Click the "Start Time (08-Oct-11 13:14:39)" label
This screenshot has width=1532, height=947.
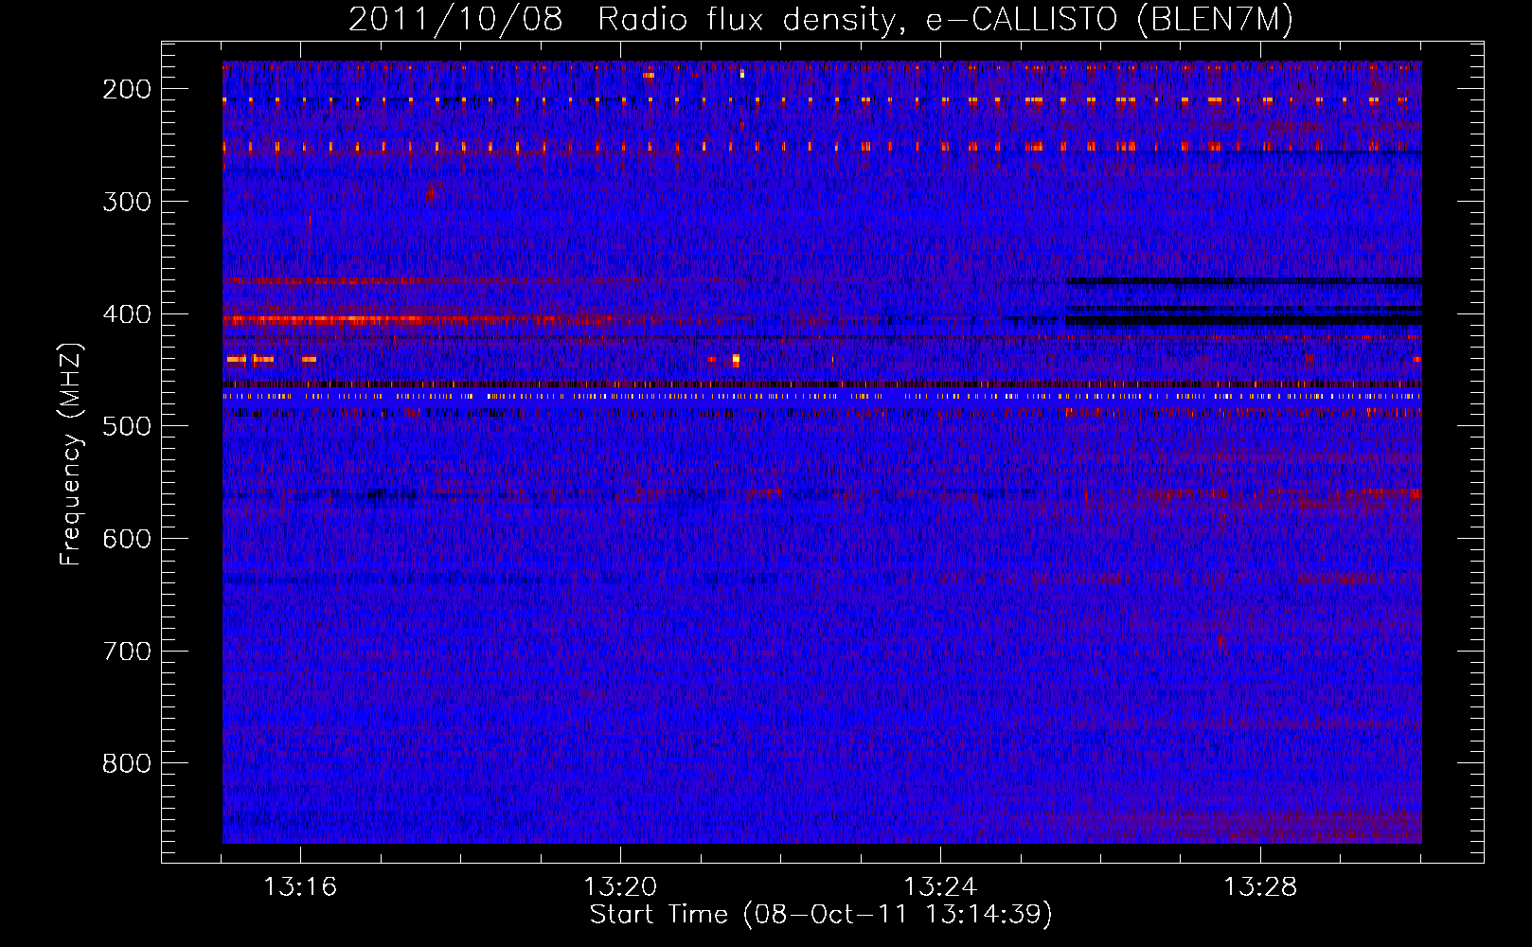coord(821,915)
